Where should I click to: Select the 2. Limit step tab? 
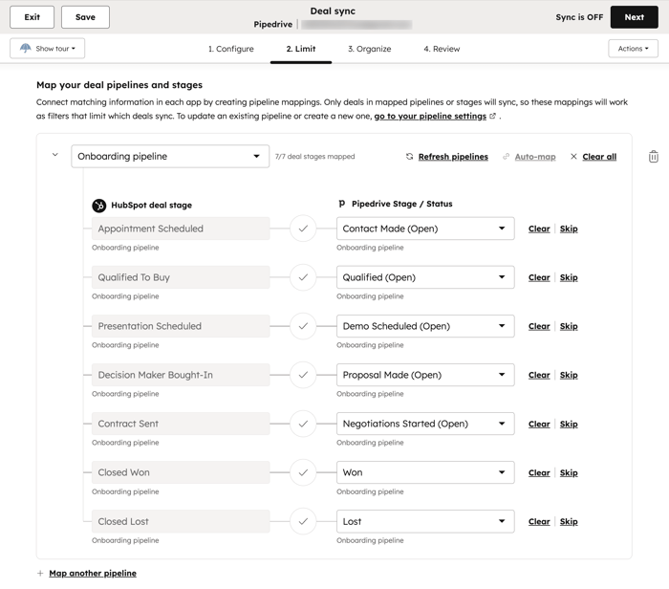tap(301, 49)
